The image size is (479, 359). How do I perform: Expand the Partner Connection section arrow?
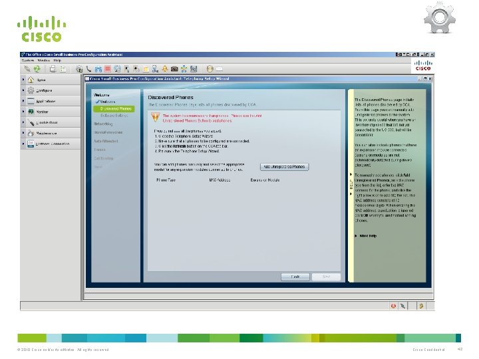pos(23,144)
